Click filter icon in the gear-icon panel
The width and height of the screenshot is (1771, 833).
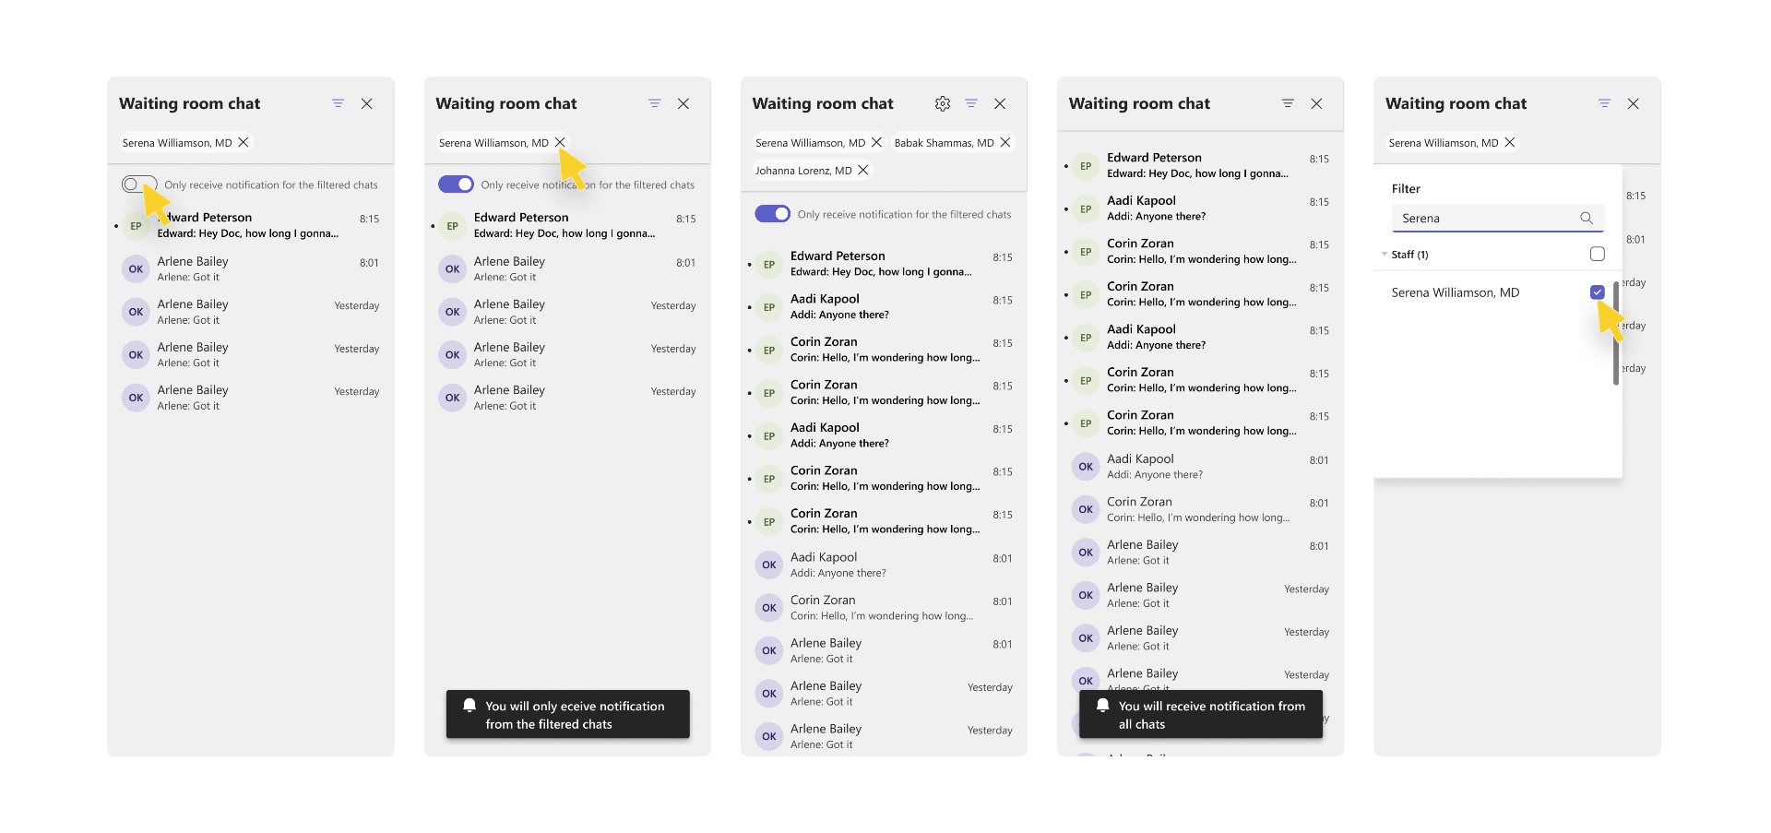(971, 103)
